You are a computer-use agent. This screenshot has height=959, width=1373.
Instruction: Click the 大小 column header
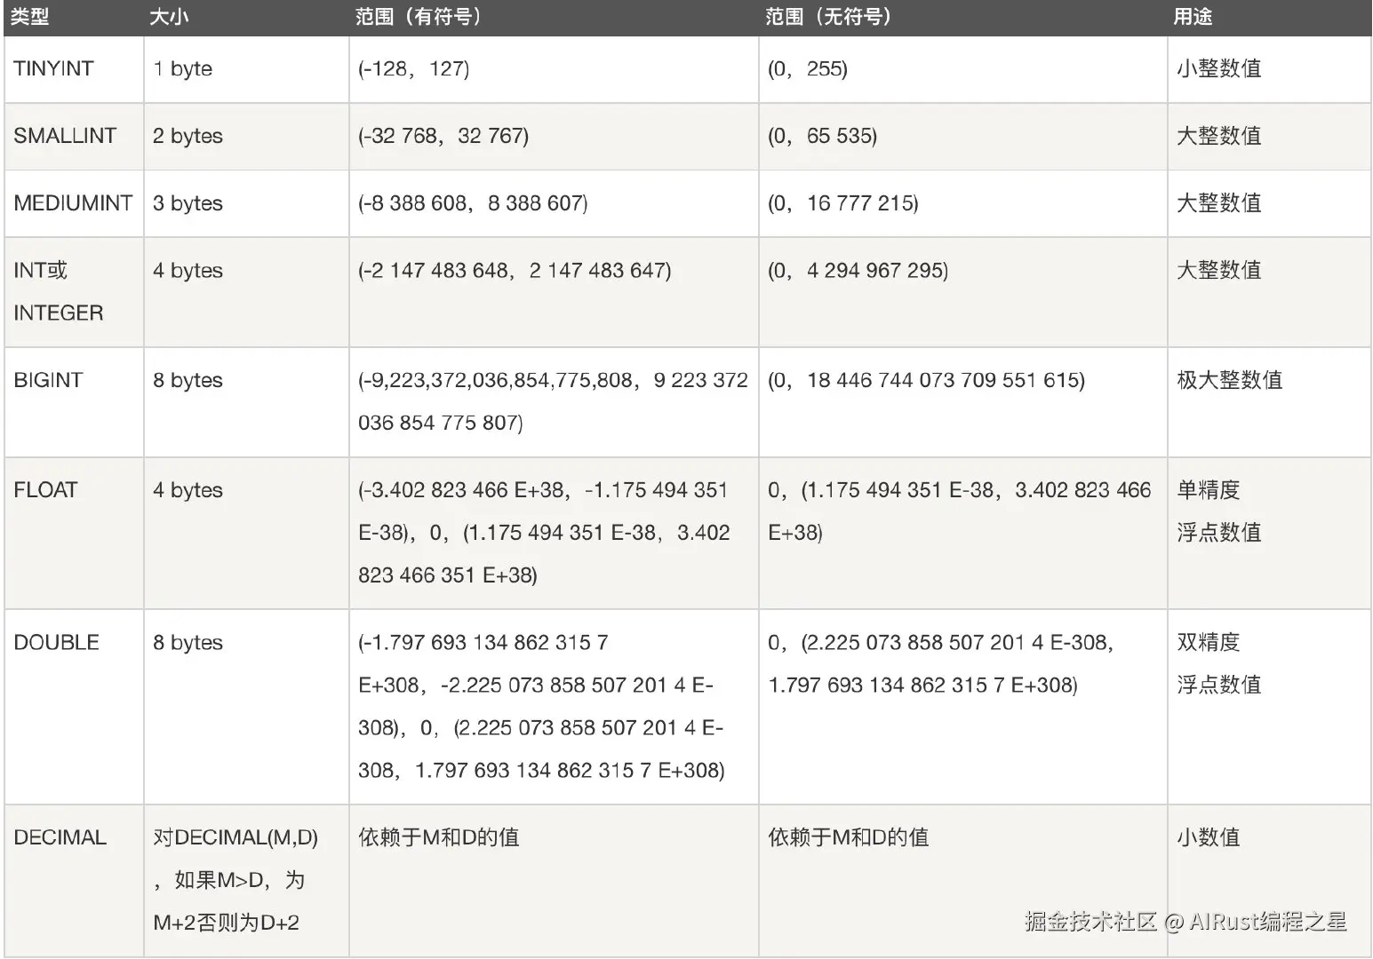[246, 17]
